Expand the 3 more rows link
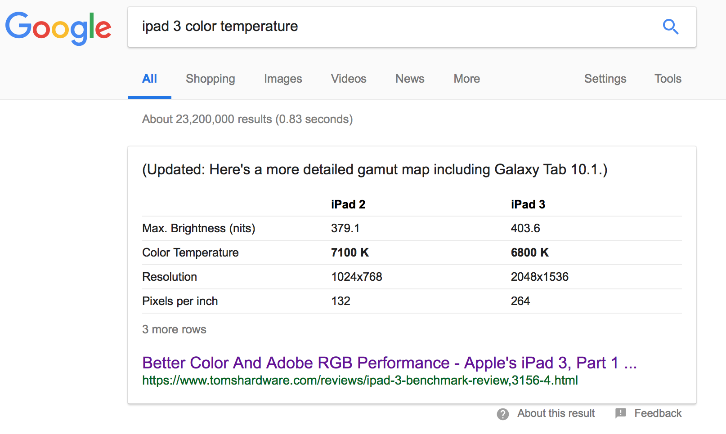726x434 pixels. pos(174,329)
